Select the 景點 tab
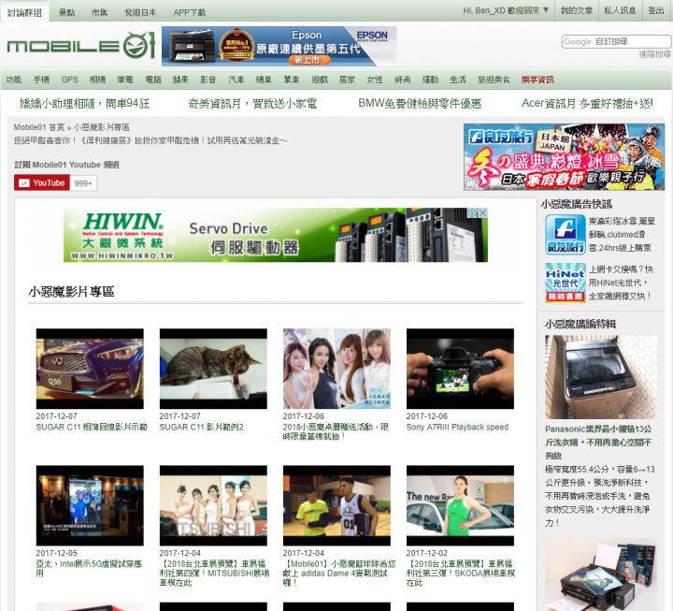 [x=66, y=12]
